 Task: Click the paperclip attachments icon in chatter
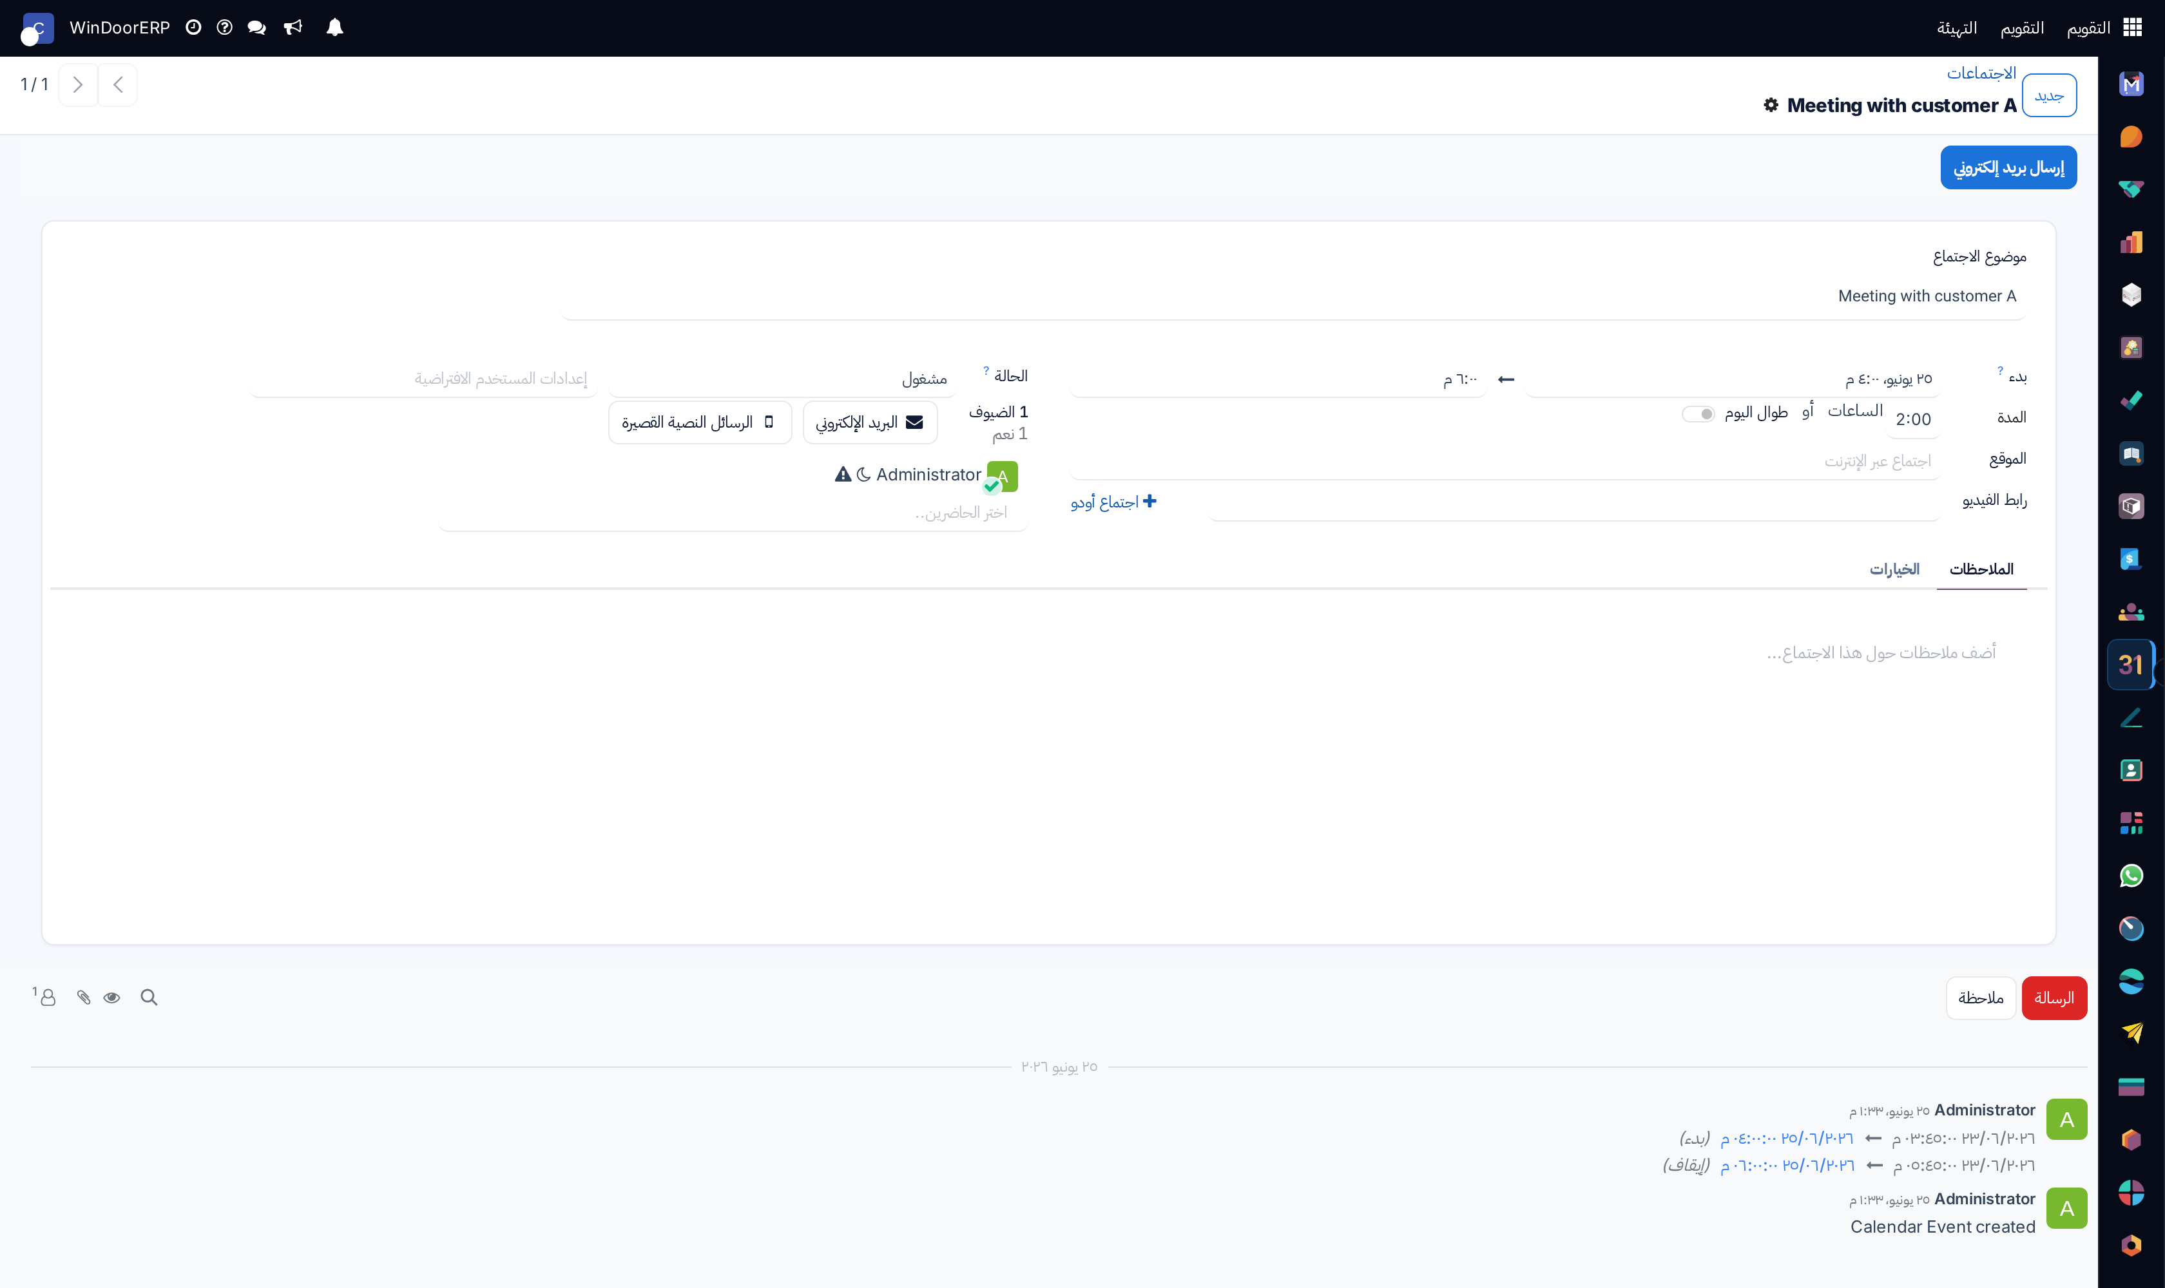83,998
